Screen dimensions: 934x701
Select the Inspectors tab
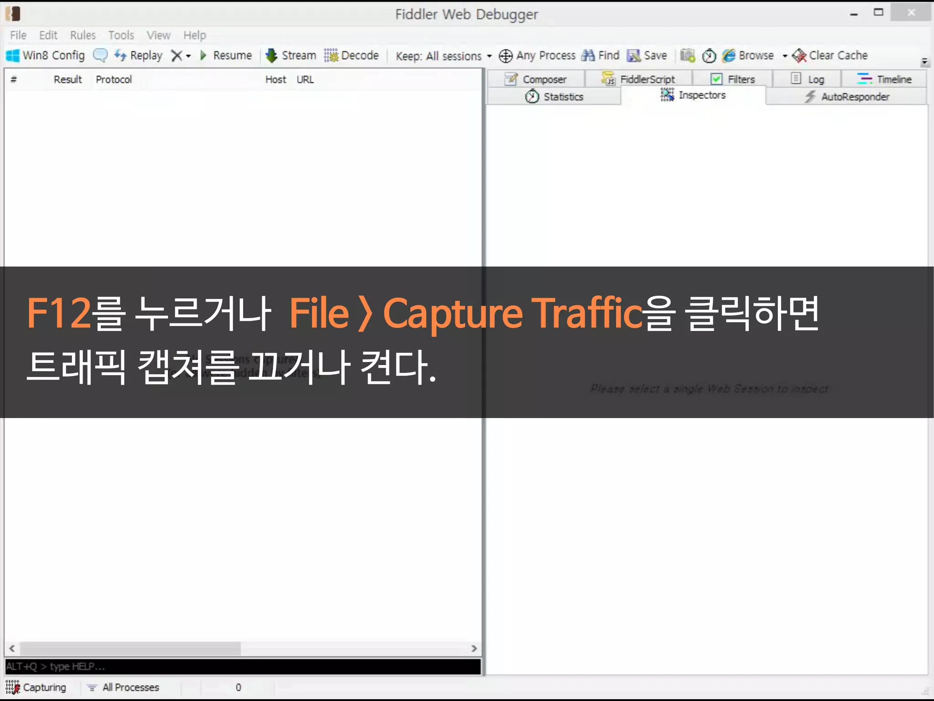tap(693, 95)
